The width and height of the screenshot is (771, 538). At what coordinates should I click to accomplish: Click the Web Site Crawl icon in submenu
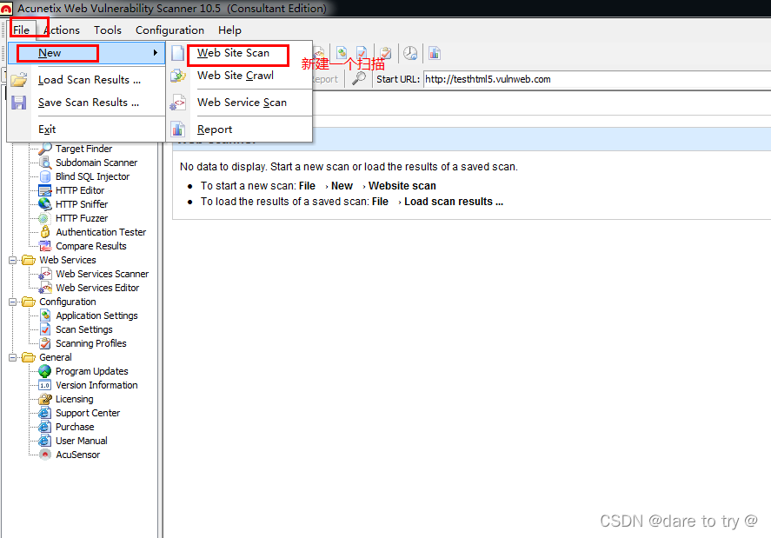[177, 76]
